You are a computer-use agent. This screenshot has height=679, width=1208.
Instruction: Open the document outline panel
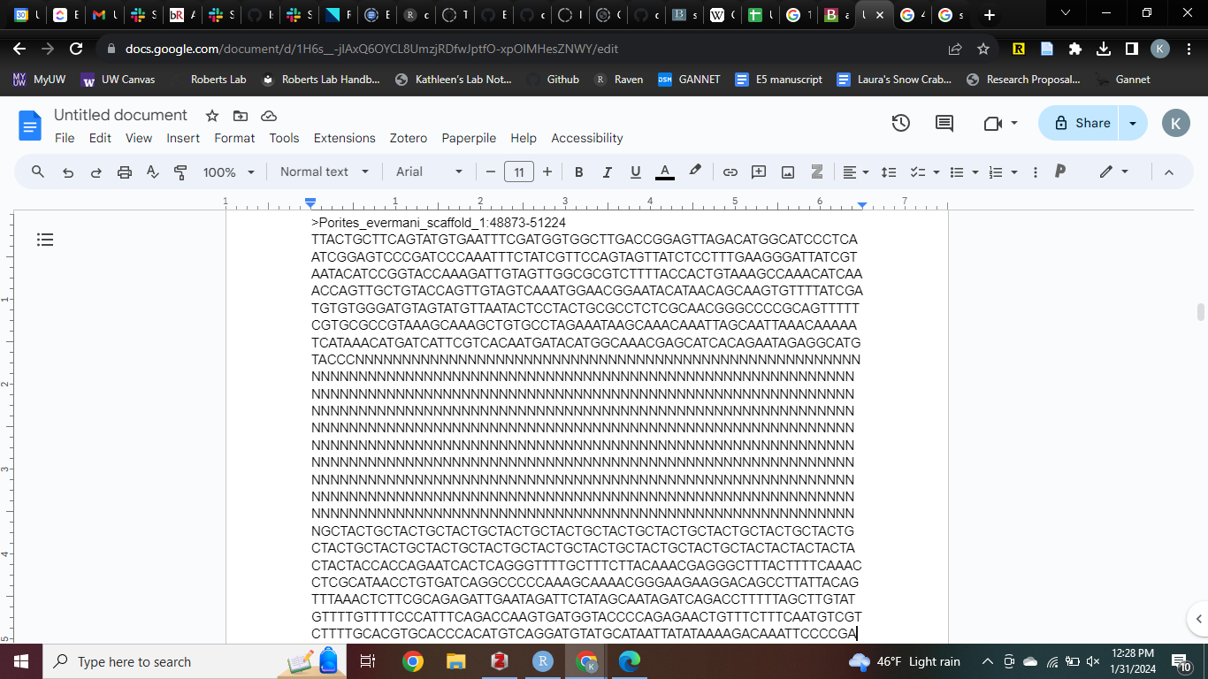tap(46, 240)
